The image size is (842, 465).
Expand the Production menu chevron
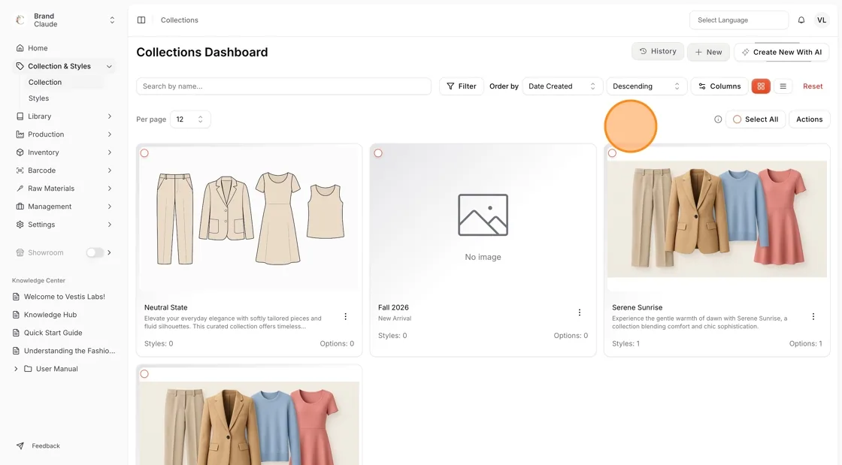(109, 134)
